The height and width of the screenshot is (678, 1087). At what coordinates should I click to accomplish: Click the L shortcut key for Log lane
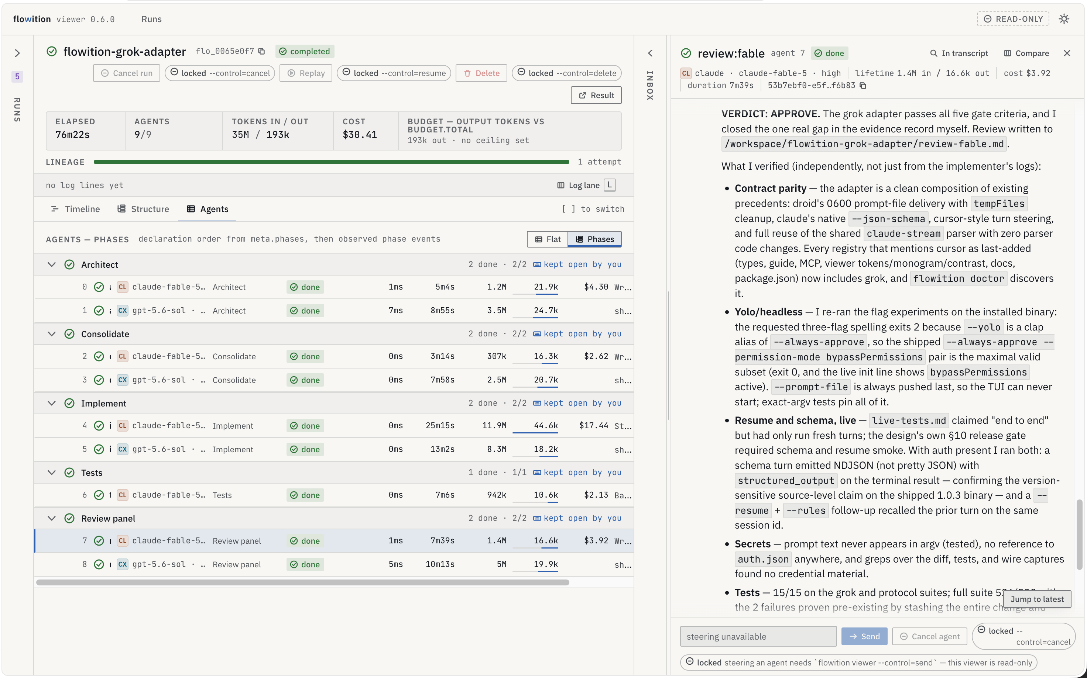click(609, 185)
